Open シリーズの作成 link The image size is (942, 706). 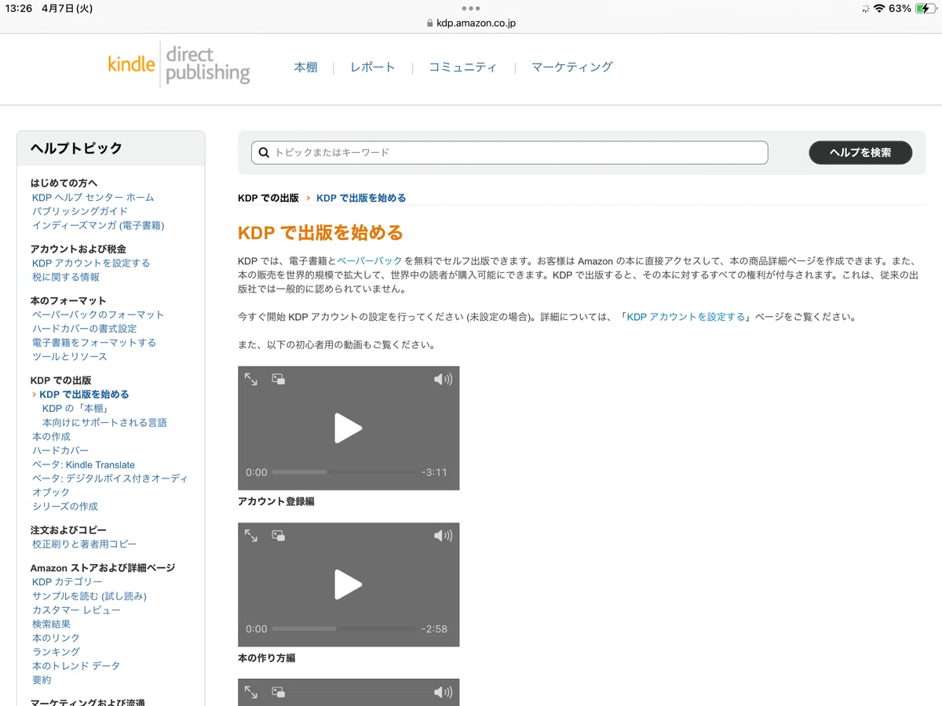click(x=65, y=507)
